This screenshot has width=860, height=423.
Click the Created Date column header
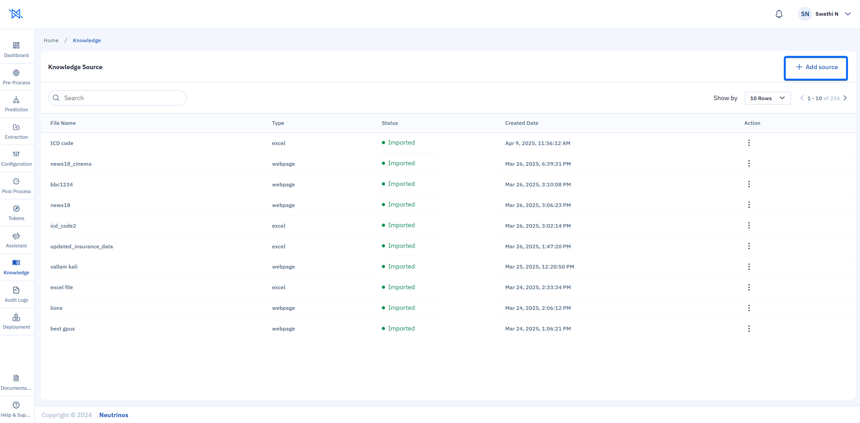pos(522,123)
